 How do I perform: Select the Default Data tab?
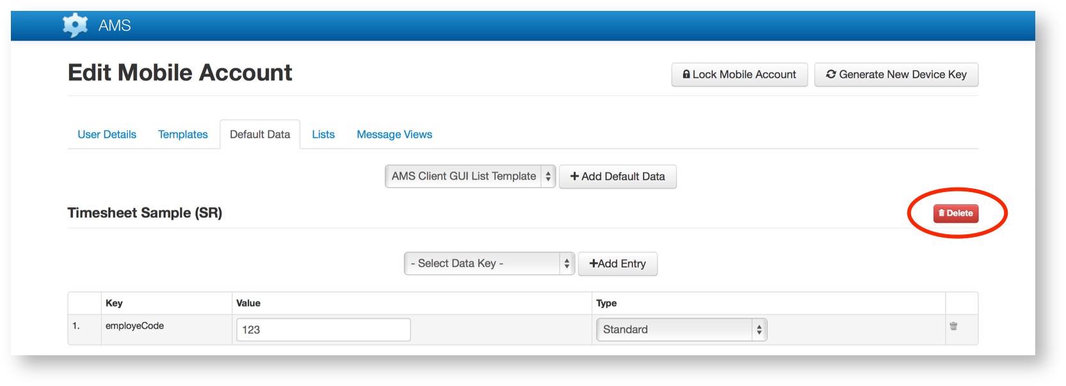[x=260, y=134]
